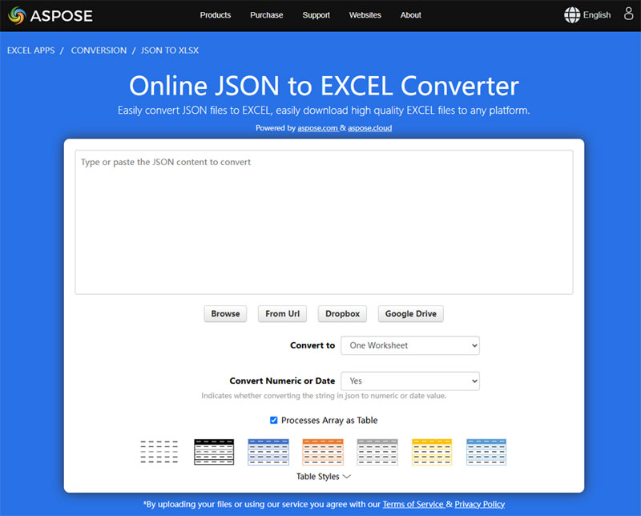This screenshot has height=516, width=641.
Task: Open the Support menu
Action: point(316,15)
